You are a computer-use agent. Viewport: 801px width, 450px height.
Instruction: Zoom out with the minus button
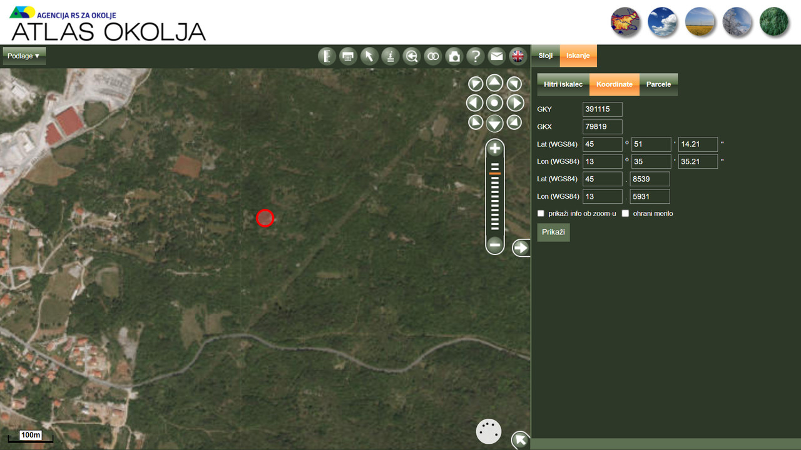coord(495,245)
